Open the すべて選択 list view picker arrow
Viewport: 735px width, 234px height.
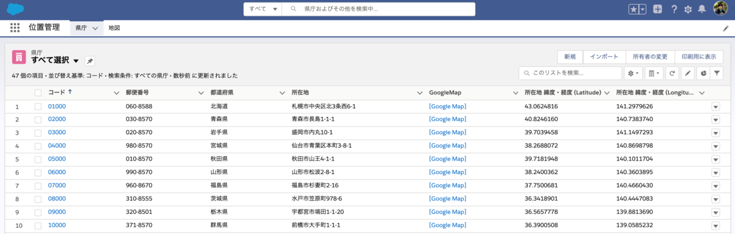(x=76, y=61)
